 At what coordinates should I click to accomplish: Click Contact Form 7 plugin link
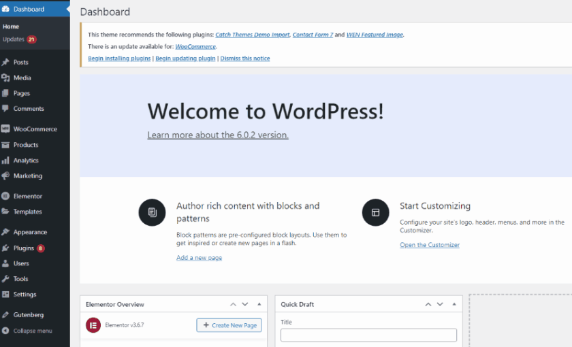(x=313, y=35)
